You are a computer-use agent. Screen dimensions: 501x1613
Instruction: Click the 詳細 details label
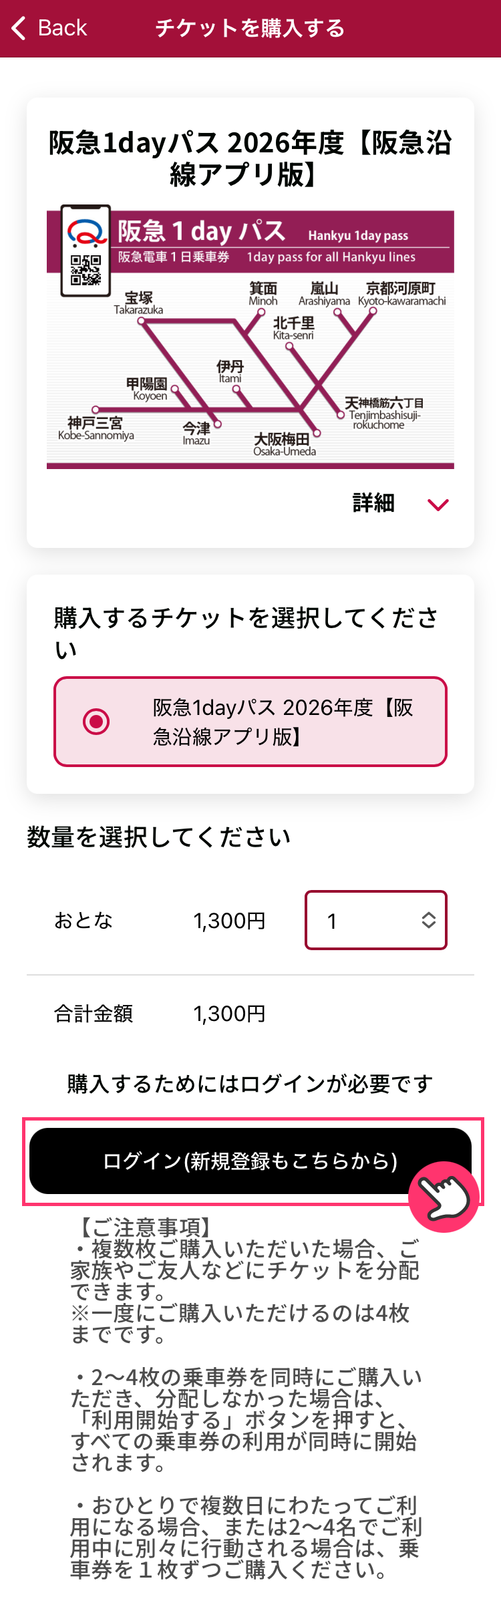373,503
